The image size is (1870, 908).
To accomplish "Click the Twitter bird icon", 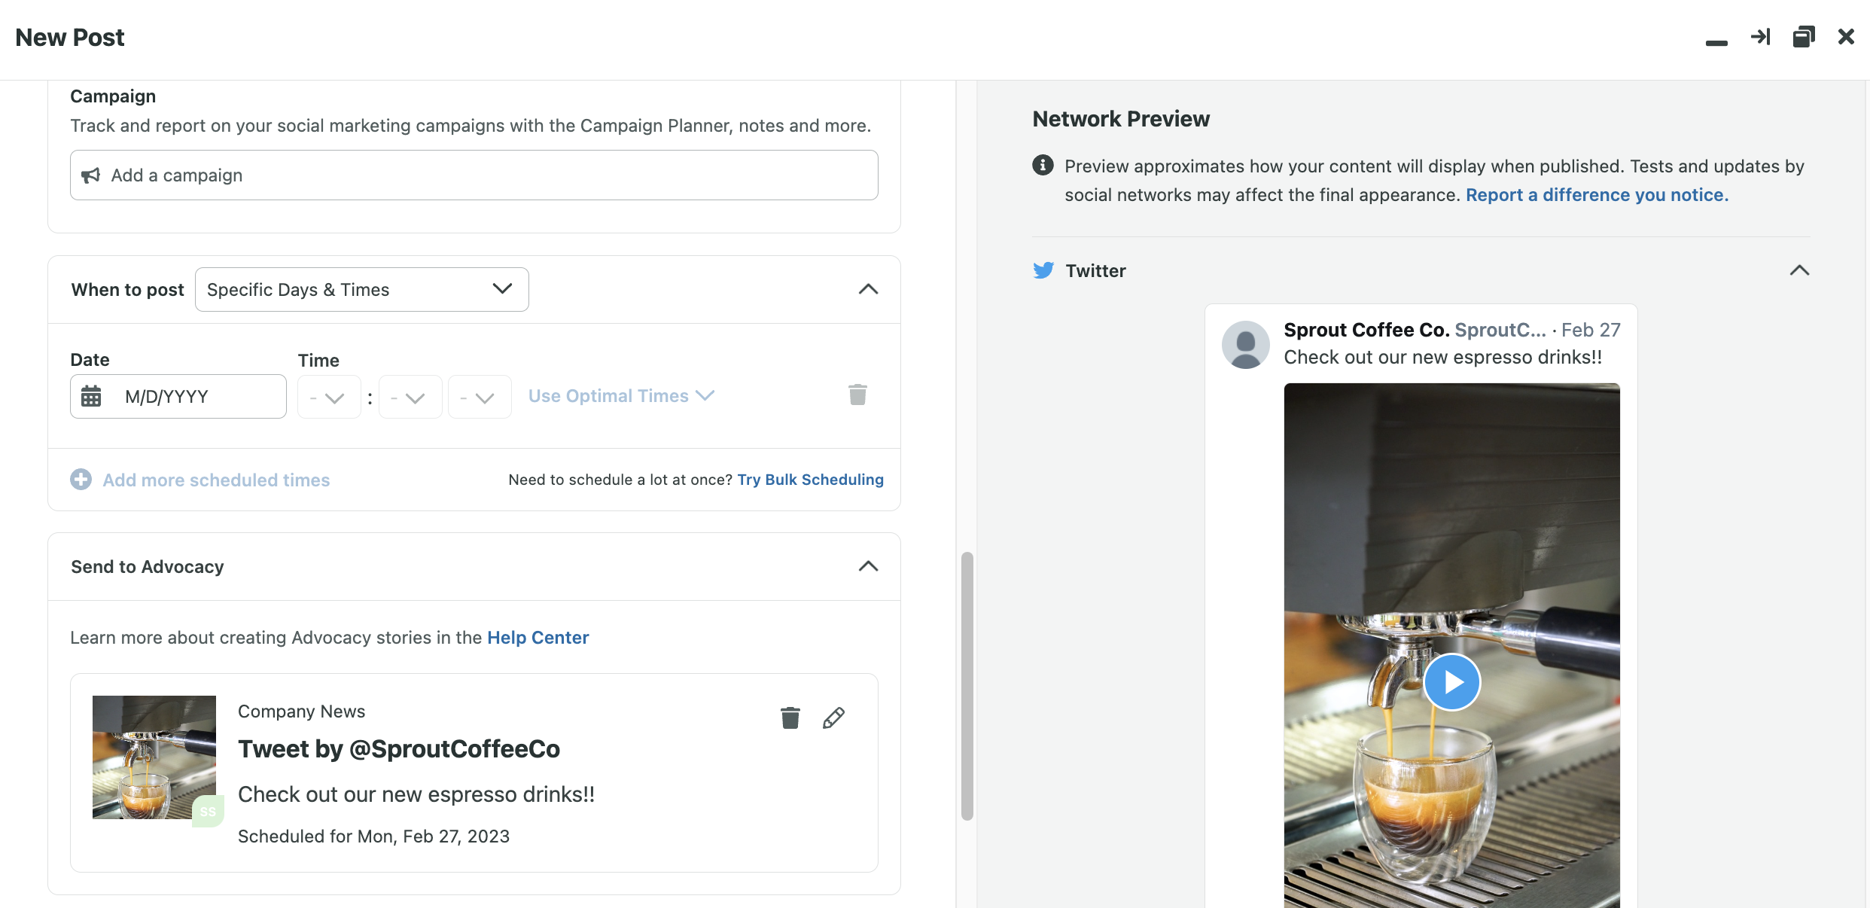I will 1043,270.
